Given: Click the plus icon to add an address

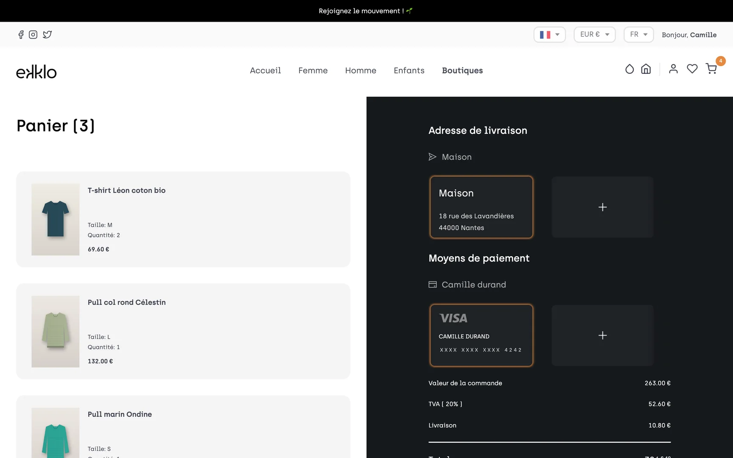Looking at the screenshot, I should pos(602,207).
